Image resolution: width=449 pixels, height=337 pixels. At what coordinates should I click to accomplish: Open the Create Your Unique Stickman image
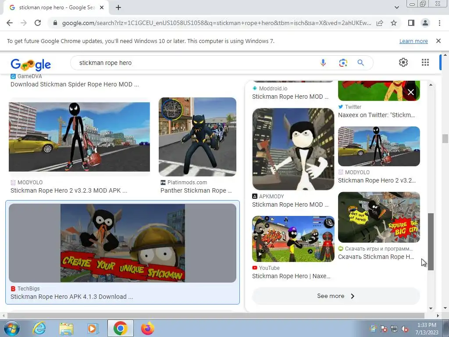click(x=123, y=243)
